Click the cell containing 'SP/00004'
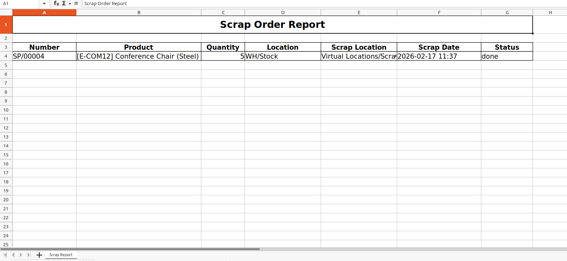Viewport: 567px width, 261px height. (44, 56)
